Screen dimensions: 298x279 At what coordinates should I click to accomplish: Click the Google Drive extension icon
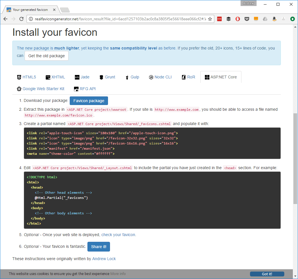[x=265, y=19]
